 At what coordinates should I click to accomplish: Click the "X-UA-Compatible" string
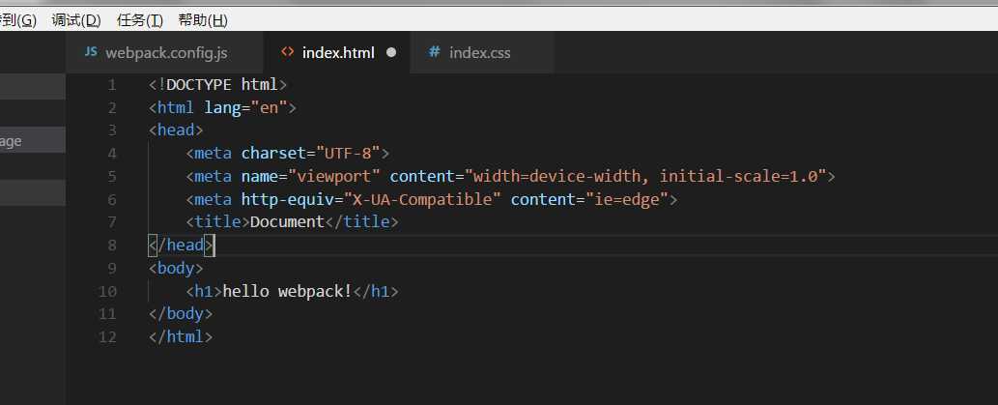click(x=422, y=199)
